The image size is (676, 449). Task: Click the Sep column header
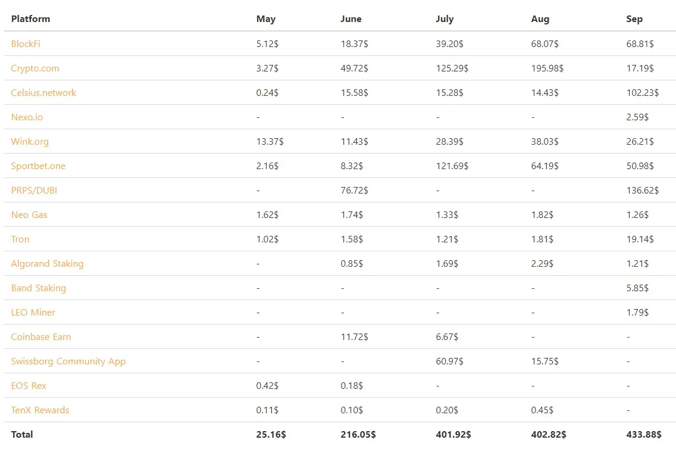(x=634, y=19)
